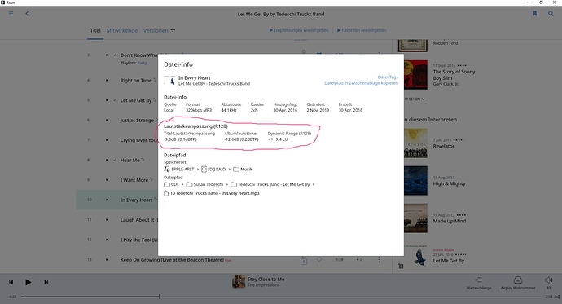Viewport: 562px width, 304px height.
Task: Open The Story of Sonny Boy Slim cover
Action: click(x=415, y=75)
